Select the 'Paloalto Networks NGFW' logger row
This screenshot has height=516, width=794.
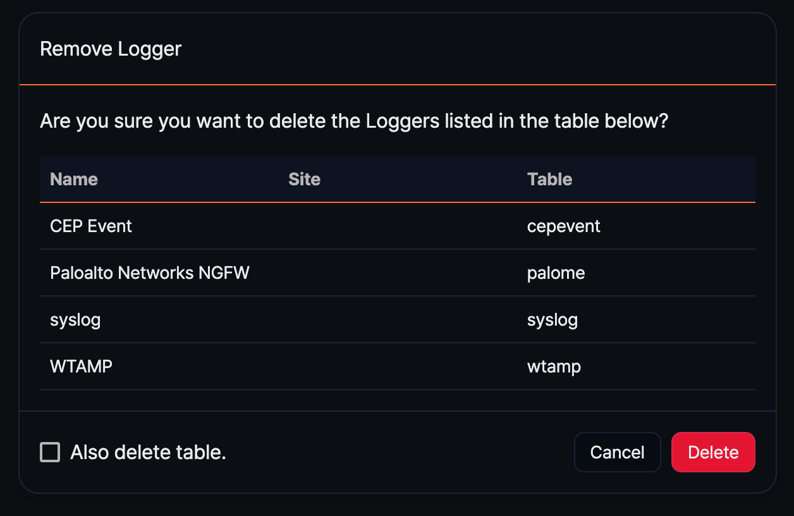(x=150, y=273)
